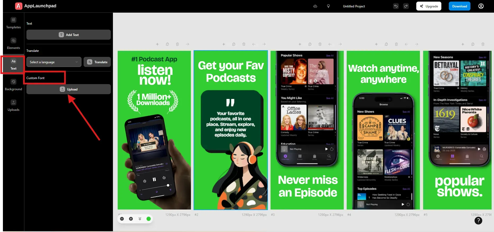
Task: Click the Translate button
Action: (x=97, y=62)
